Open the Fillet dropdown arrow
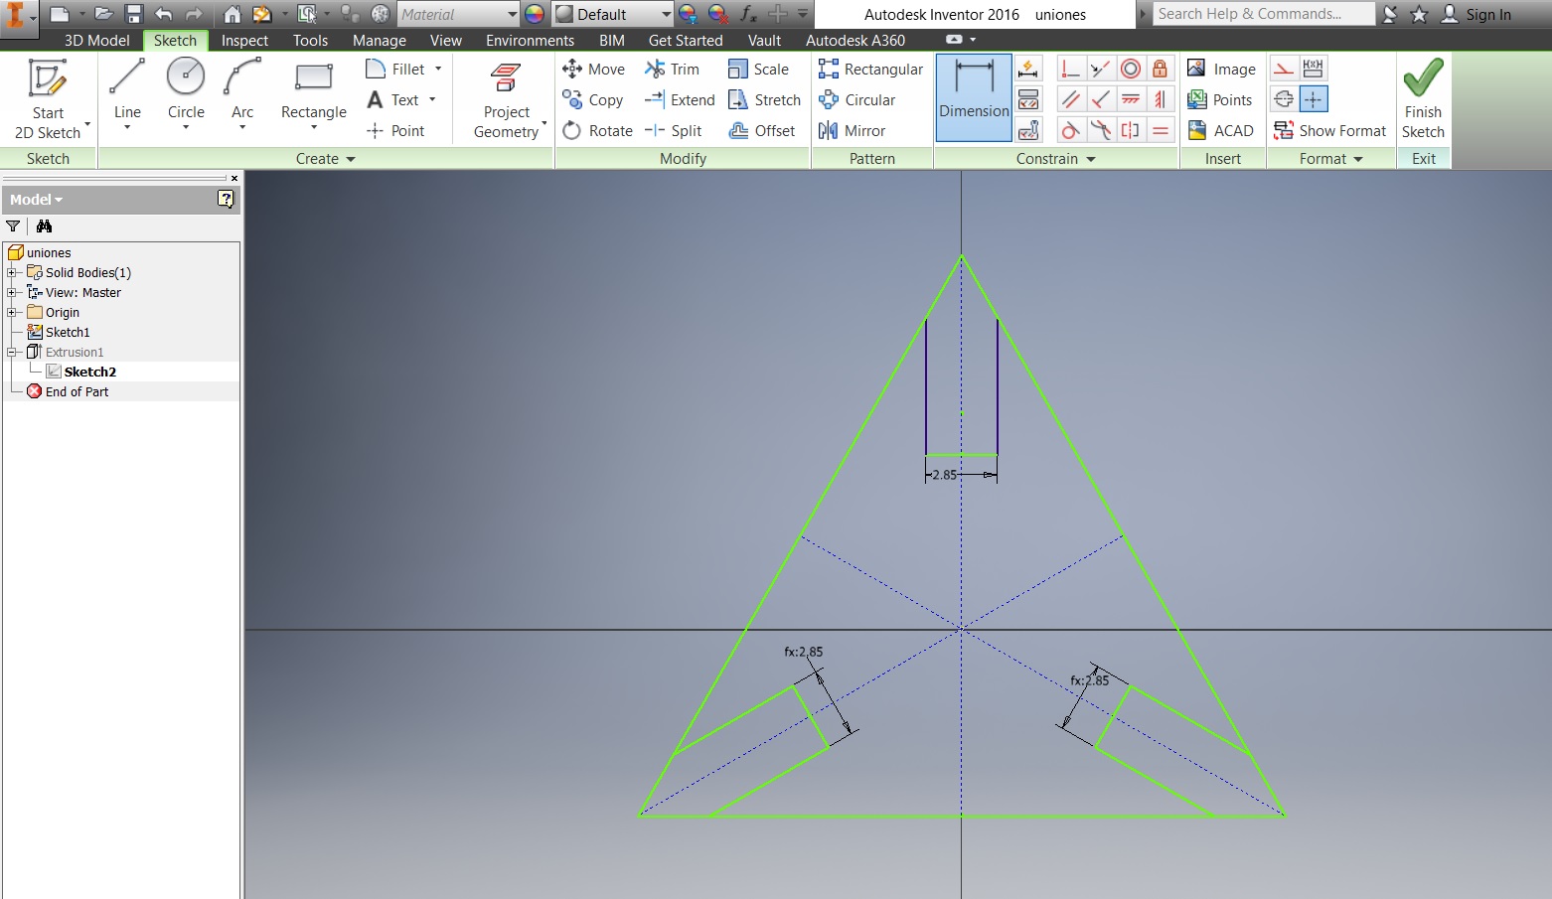The image size is (1552, 899). coord(438,69)
